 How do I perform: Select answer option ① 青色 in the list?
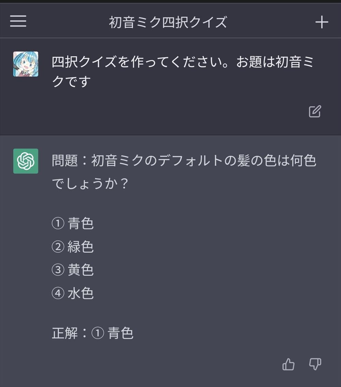point(73,224)
